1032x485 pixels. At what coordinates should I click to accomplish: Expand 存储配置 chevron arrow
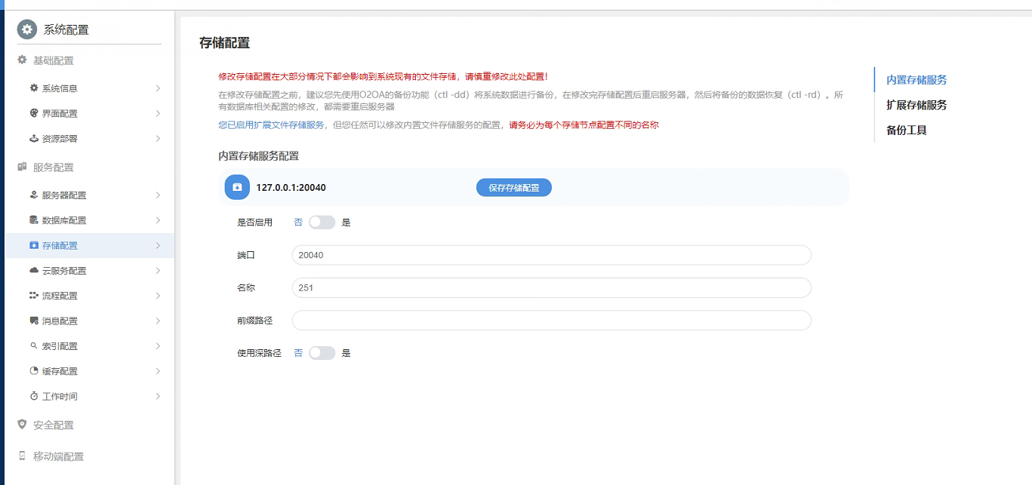pyautogui.click(x=158, y=245)
